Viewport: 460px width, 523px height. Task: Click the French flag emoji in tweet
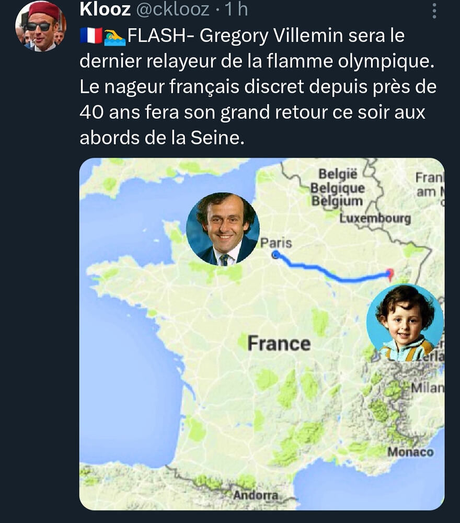coord(91,37)
